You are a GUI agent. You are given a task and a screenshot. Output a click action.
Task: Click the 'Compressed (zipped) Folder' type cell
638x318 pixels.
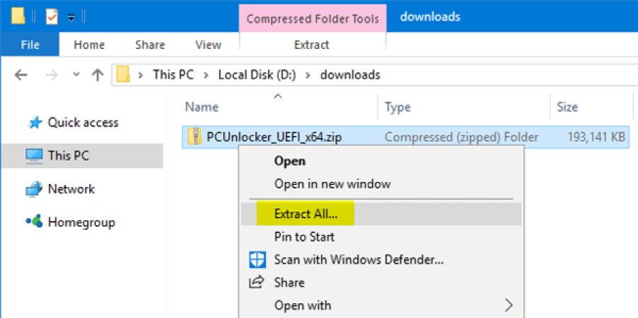461,137
